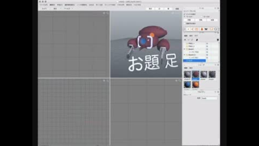Select the orange material sphere

tap(196, 85)
